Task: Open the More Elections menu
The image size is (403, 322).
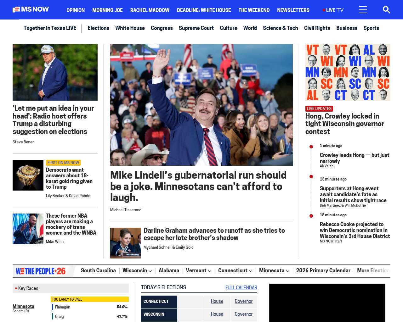Action: coord(373,270)
